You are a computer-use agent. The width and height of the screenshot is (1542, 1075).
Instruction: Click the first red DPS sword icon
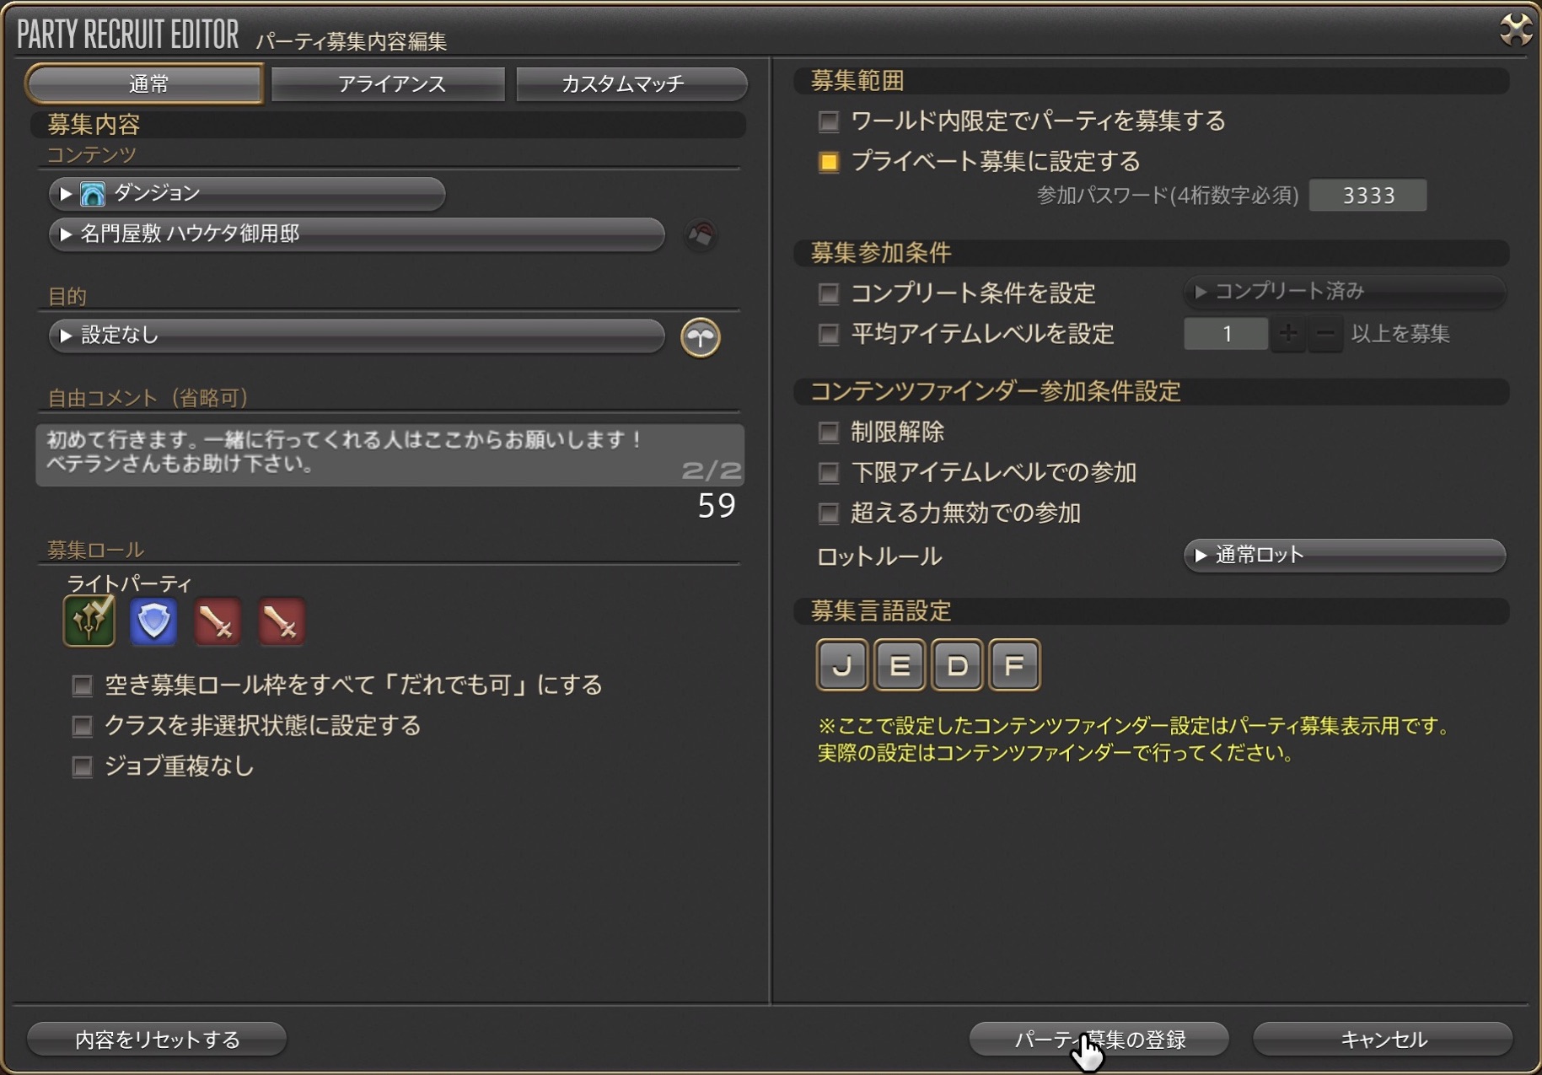click(218, 621)
